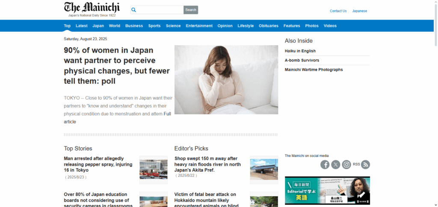Open The Mainichi X social icon
The image size is (438, 207).
336,164
